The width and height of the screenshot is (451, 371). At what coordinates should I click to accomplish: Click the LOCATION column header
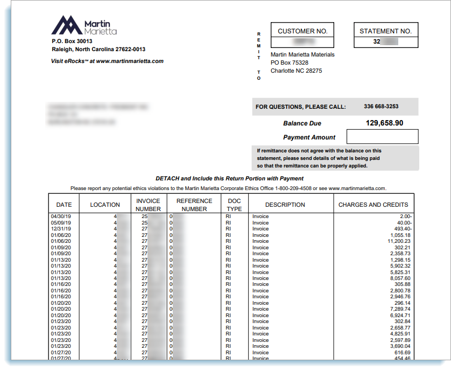tap(105, 205)
